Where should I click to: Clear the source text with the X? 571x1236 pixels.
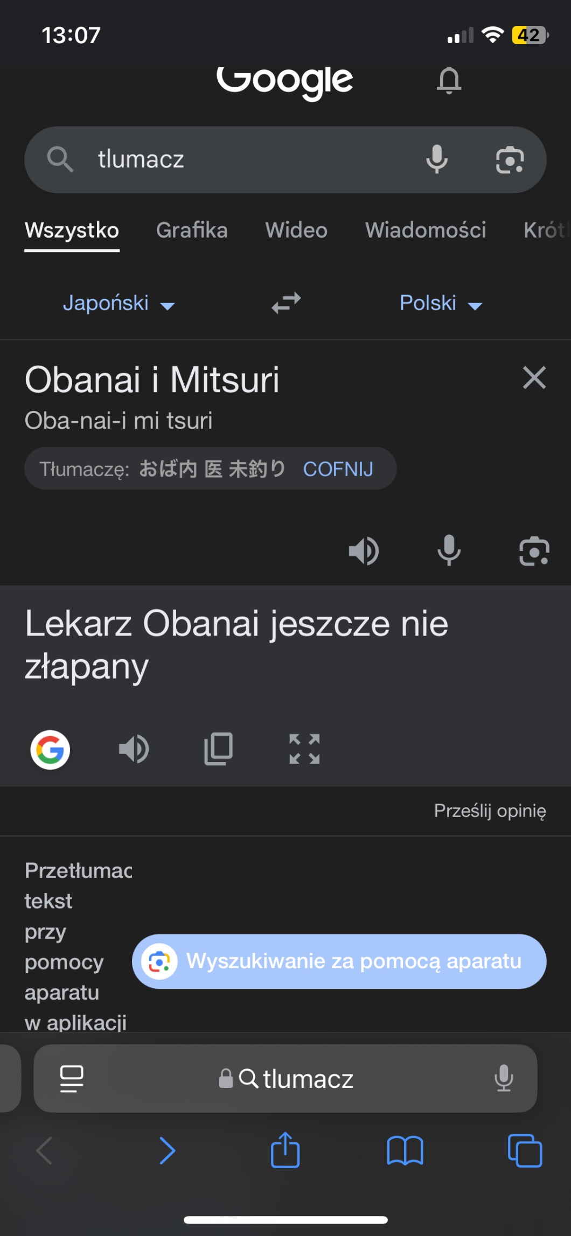tap(534, 378)
